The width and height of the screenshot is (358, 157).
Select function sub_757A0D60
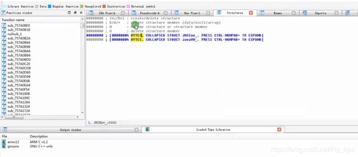pyautogui.click(x=19, y=73)
